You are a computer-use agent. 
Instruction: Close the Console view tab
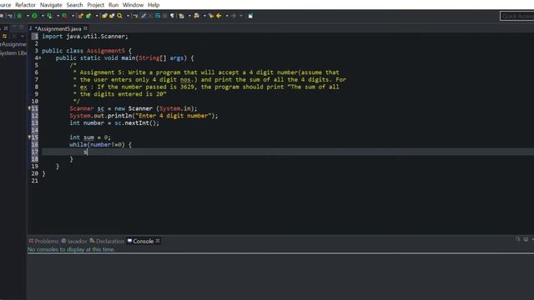158,241
